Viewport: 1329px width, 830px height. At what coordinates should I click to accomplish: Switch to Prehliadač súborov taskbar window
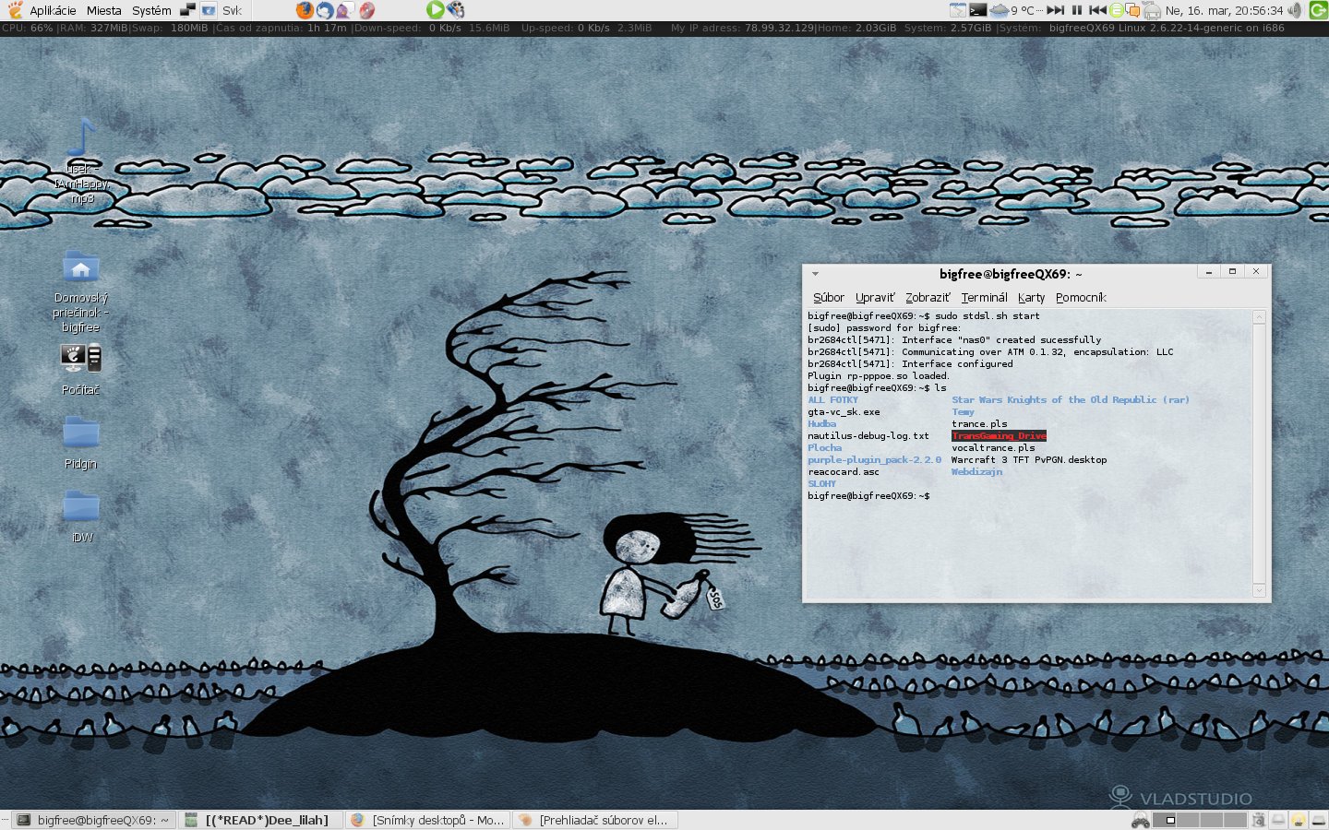[595, 820]
